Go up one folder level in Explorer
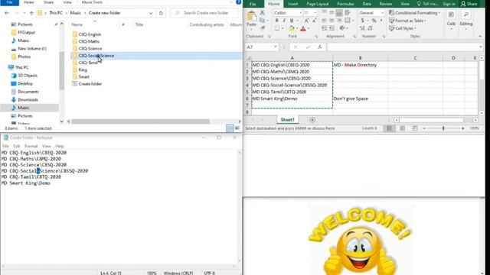The width and height of the screenshot is (490, 275). [31, 13]
